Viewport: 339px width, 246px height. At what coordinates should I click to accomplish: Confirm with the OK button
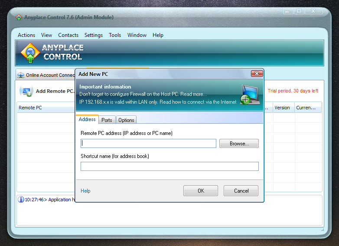coord(201,190)
